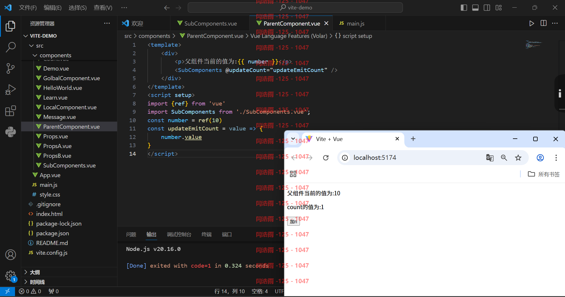Screen dimensions: 565x297
Task: Open the Explorer view in activity bar
Action: click(10, 26)
